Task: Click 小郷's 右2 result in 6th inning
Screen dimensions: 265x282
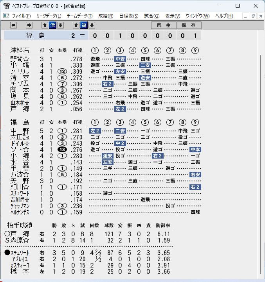Action: 158,156
